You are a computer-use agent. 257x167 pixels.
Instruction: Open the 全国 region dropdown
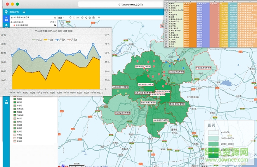tap(61, 18)
